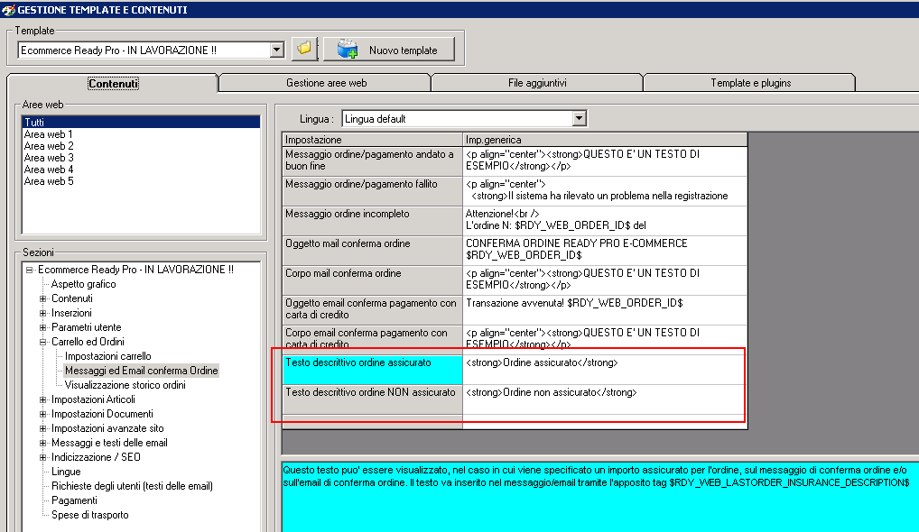Screen dimensions: 919x532
Task: Select Richieste degli utenti tree item
Action: coord(132,486)
